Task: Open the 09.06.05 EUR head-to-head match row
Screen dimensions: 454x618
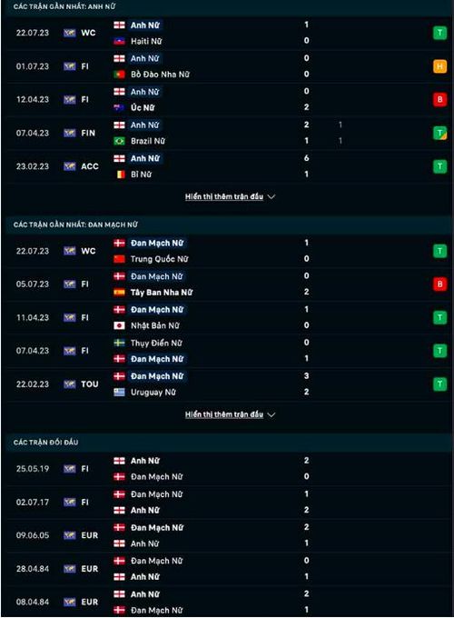Action: pos(227,535)
